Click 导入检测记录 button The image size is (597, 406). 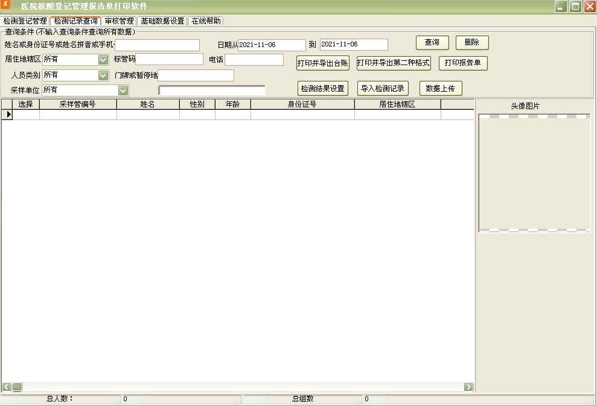click(x=383, y=89)
